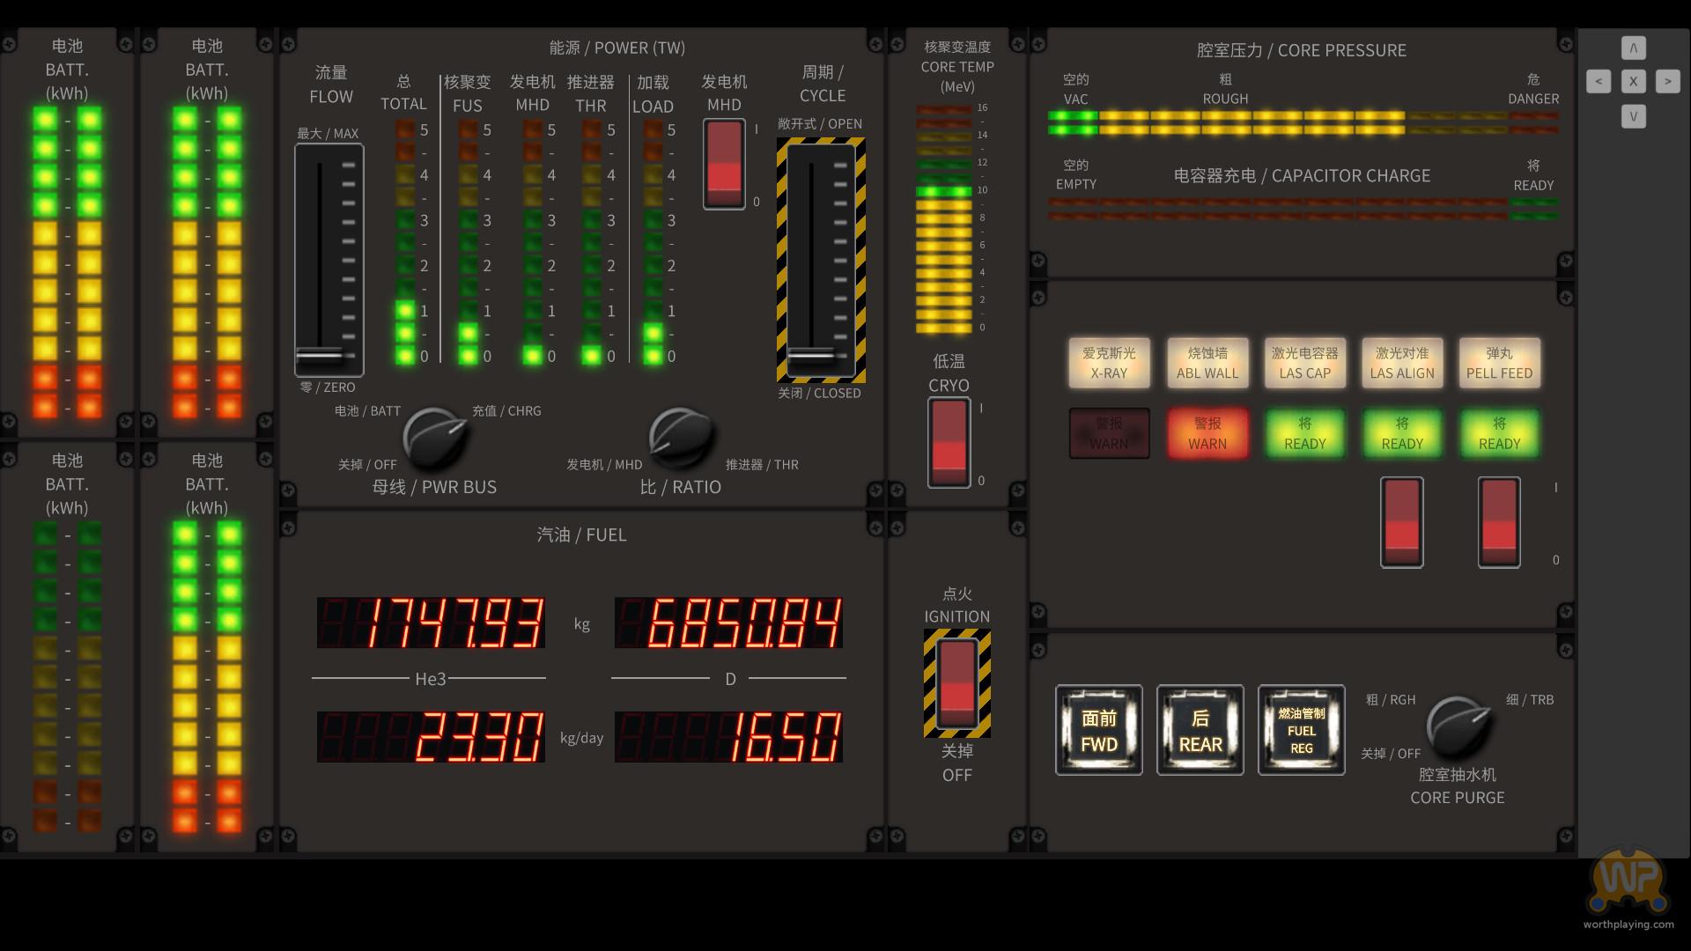Turn the CORE PURGE rotary knob
The width and height of the screenshot is (1691, 951).
tap(1458, 727)
